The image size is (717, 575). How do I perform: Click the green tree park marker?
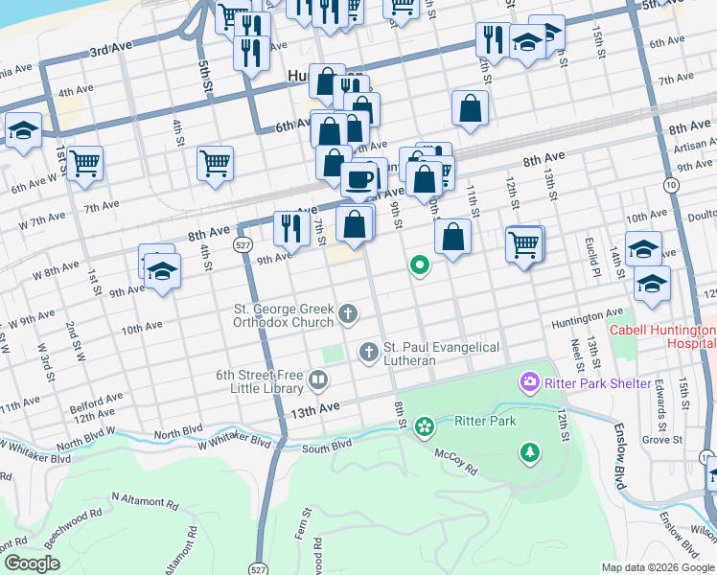click(530, 453)
